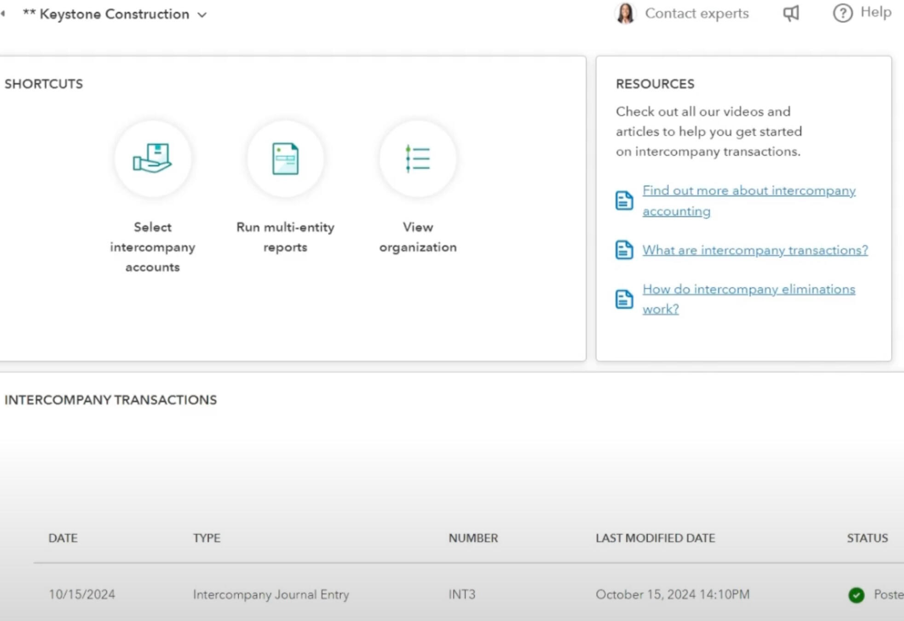Image resolution: width=904 pixels, height=621 pixels.
Task: Open 'What are intercompany transactions?' link
Action: click(754, 250)
